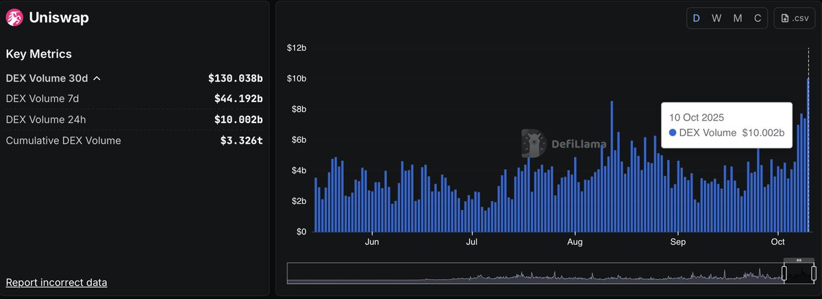Click the Jul x-axis label
The height and width of the screenshot is (299, 822).
pos(472,242)
